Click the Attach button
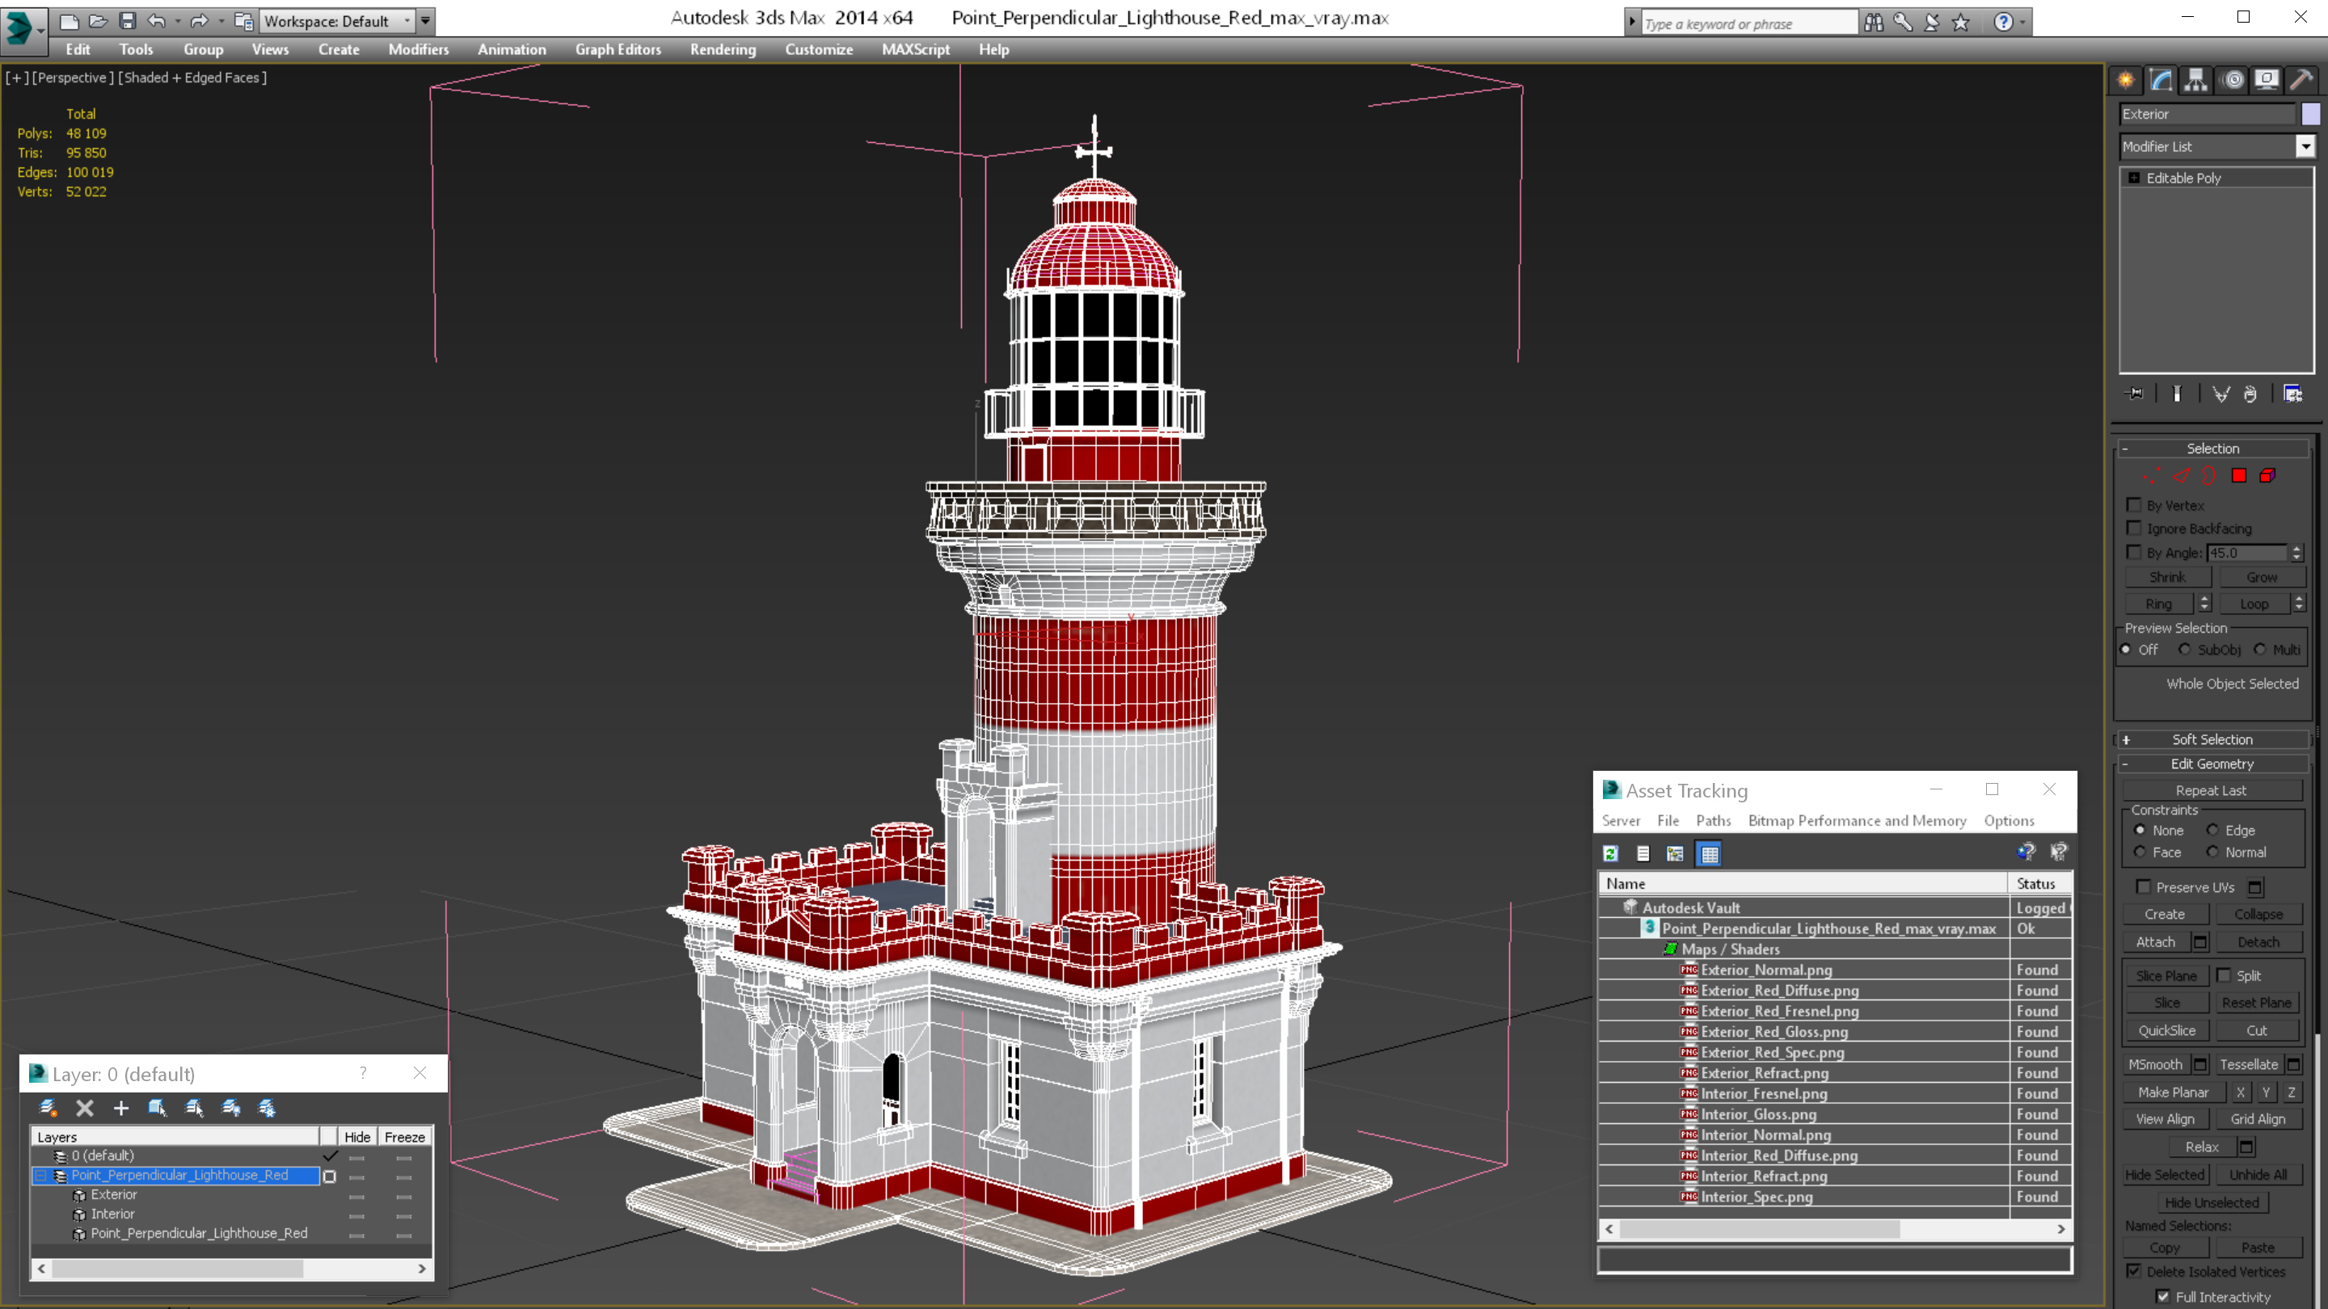The height and width of the screenshot is (1309, 2328). (x=2155, y=942)
